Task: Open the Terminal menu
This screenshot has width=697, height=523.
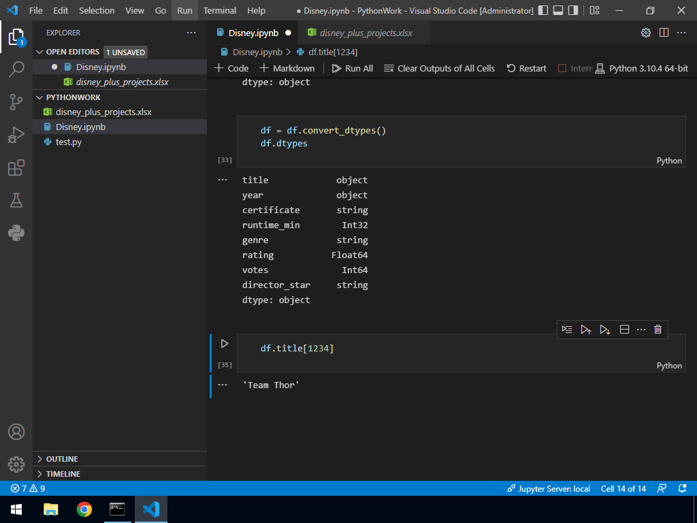Action: click(219, 11)
